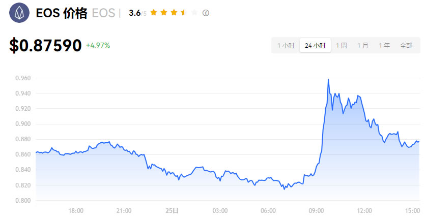Select the 24小时 time range tab
The height and width of the screenshot is (221, 426).
[x=315, y=45]
